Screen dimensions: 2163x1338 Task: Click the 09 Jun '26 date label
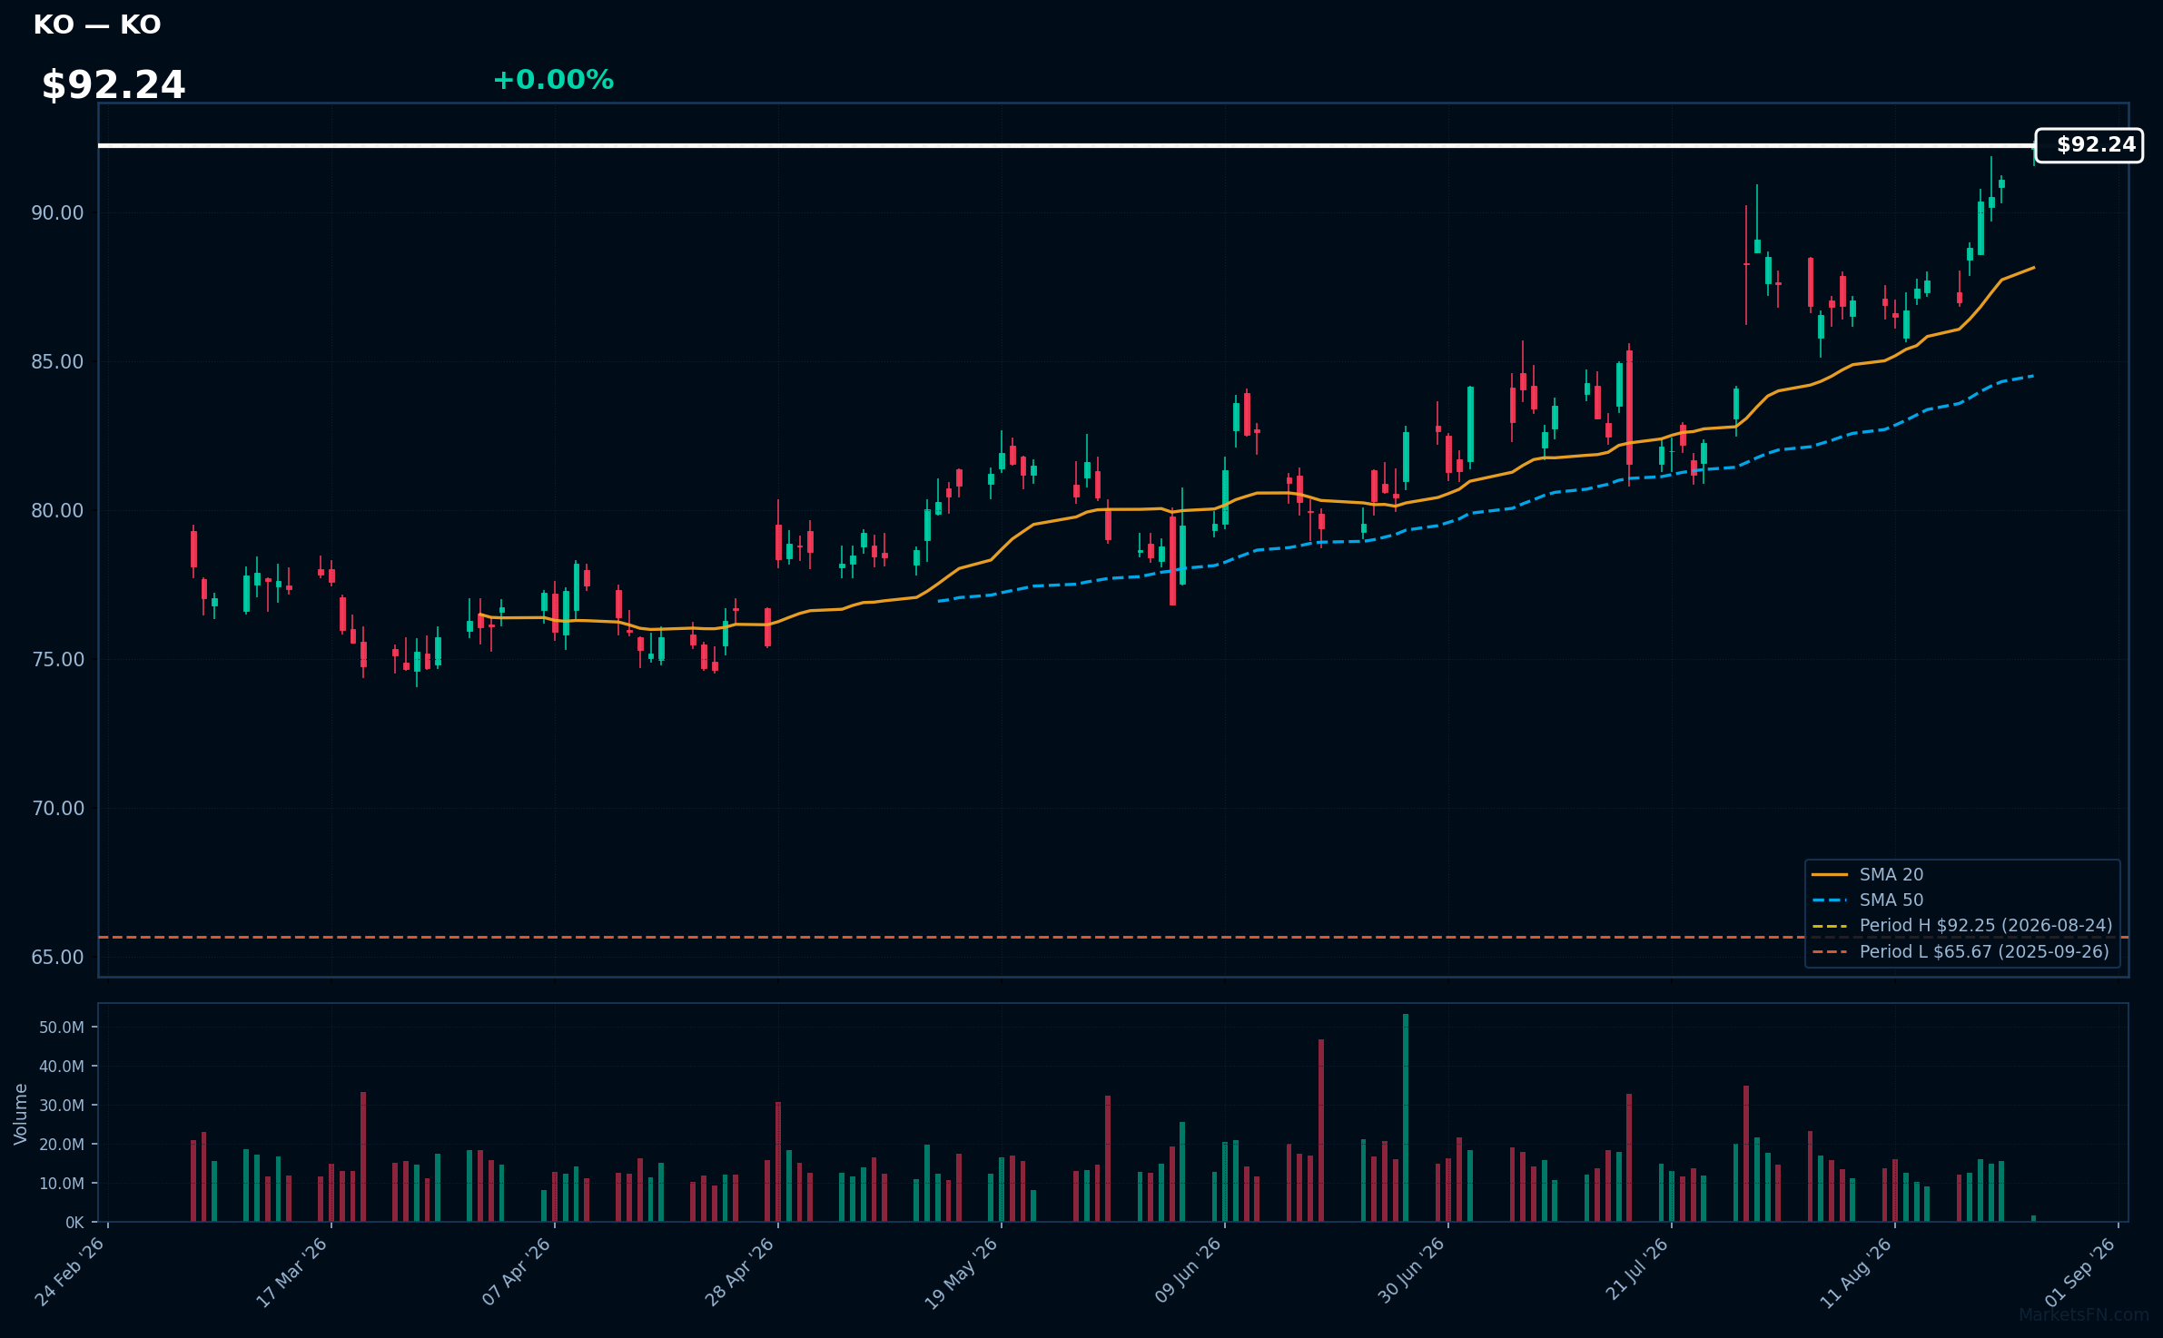point(1187,1271)
